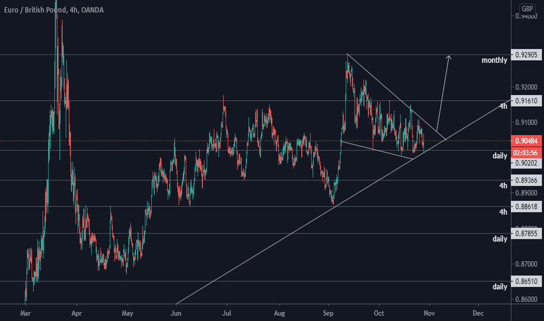Select the '4h' label under the 0.88618 line

503,212
